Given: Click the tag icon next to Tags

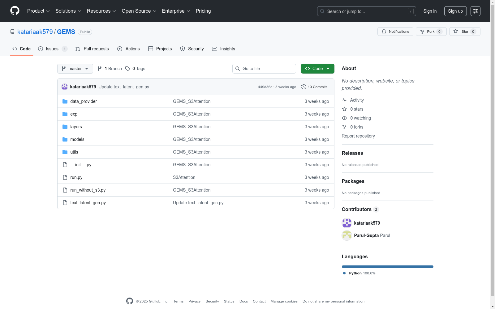Looking at the screenshot, I should pyautogui.click(x=127, y=69).
